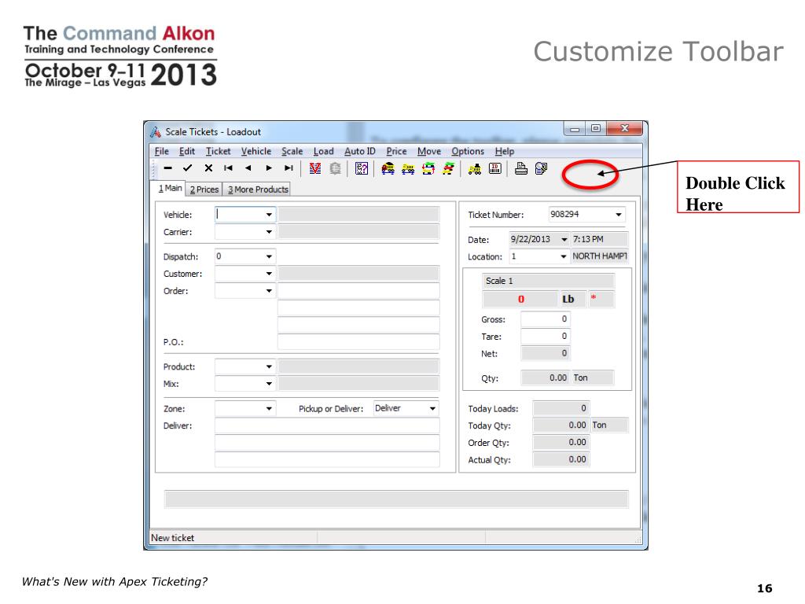Click the form-with-question-mark toolbar icon

click(x=362, y=168)
